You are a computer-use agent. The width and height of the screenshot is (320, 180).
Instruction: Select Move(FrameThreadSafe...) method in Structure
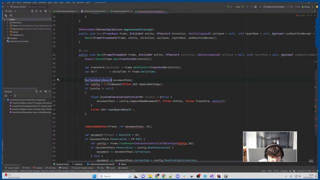(31, 112)
